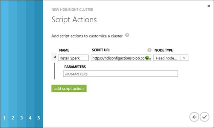
Task: Switch to wizard step 4
Action: (30, 118)
